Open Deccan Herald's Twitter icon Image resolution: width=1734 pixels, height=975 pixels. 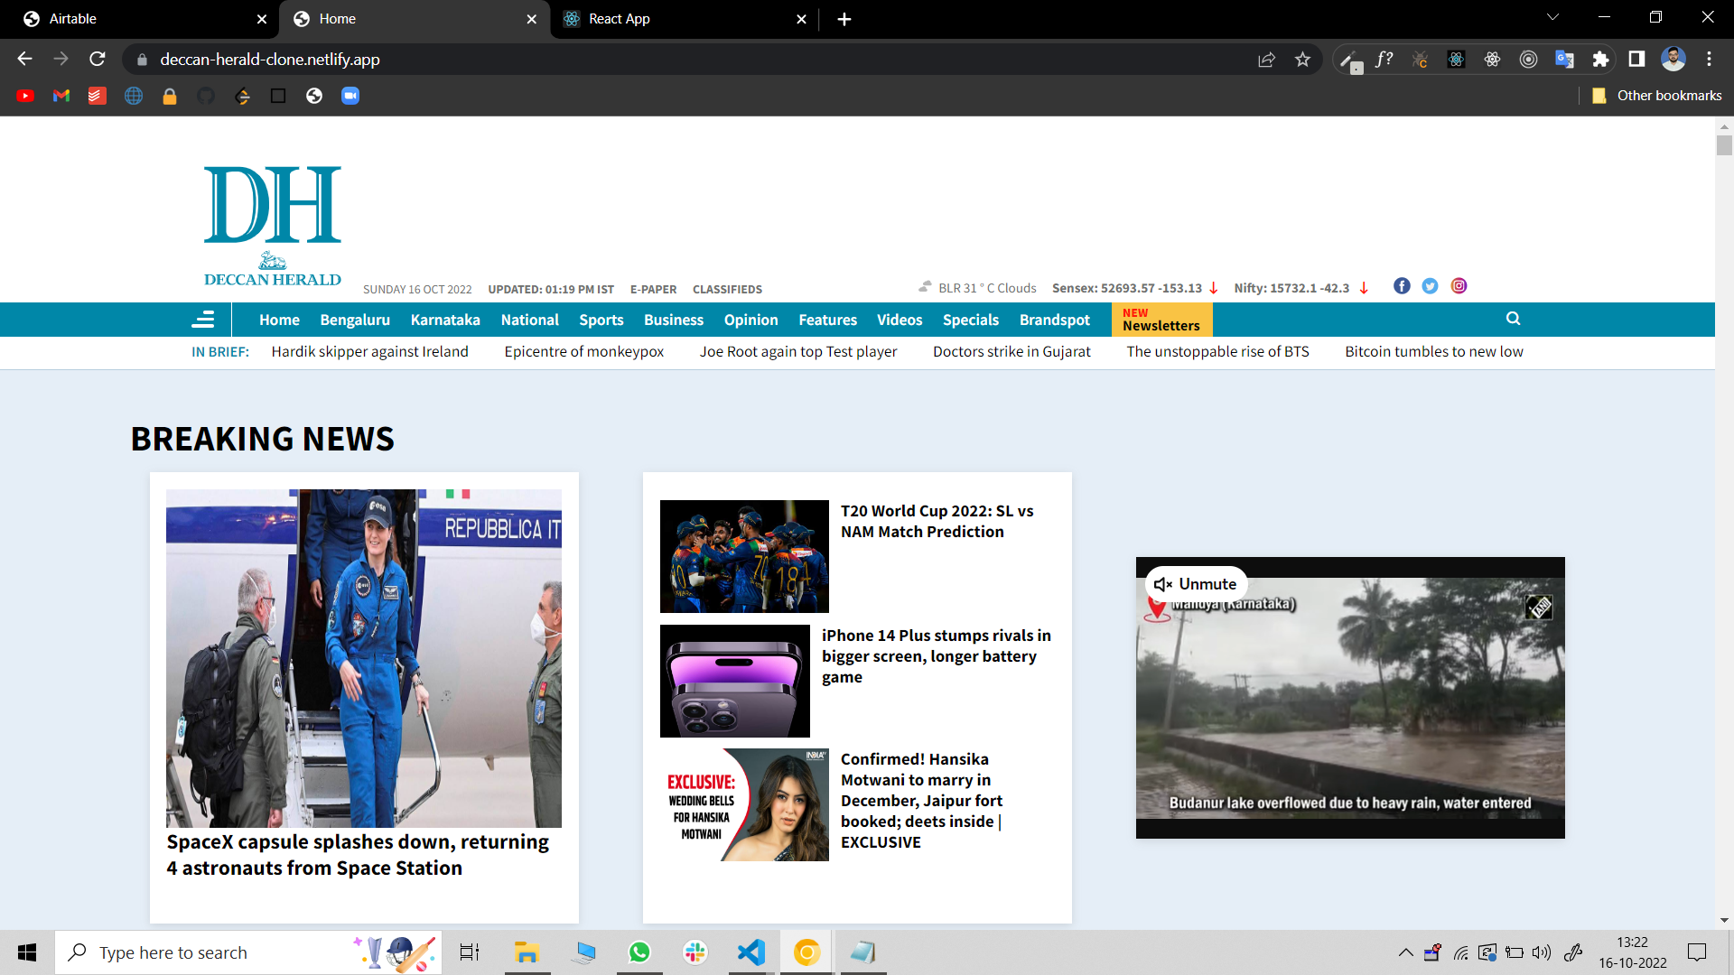click(x=1430, y=286)
